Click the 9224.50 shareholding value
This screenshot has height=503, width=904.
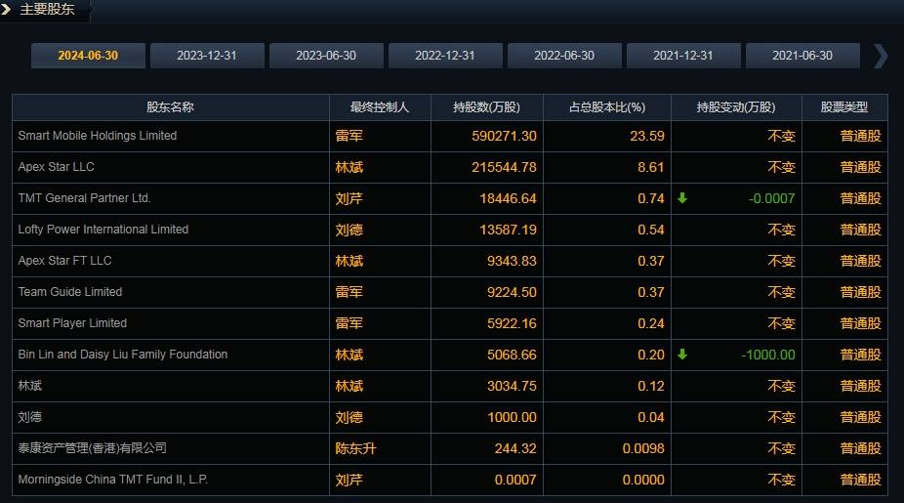(512, 292)
